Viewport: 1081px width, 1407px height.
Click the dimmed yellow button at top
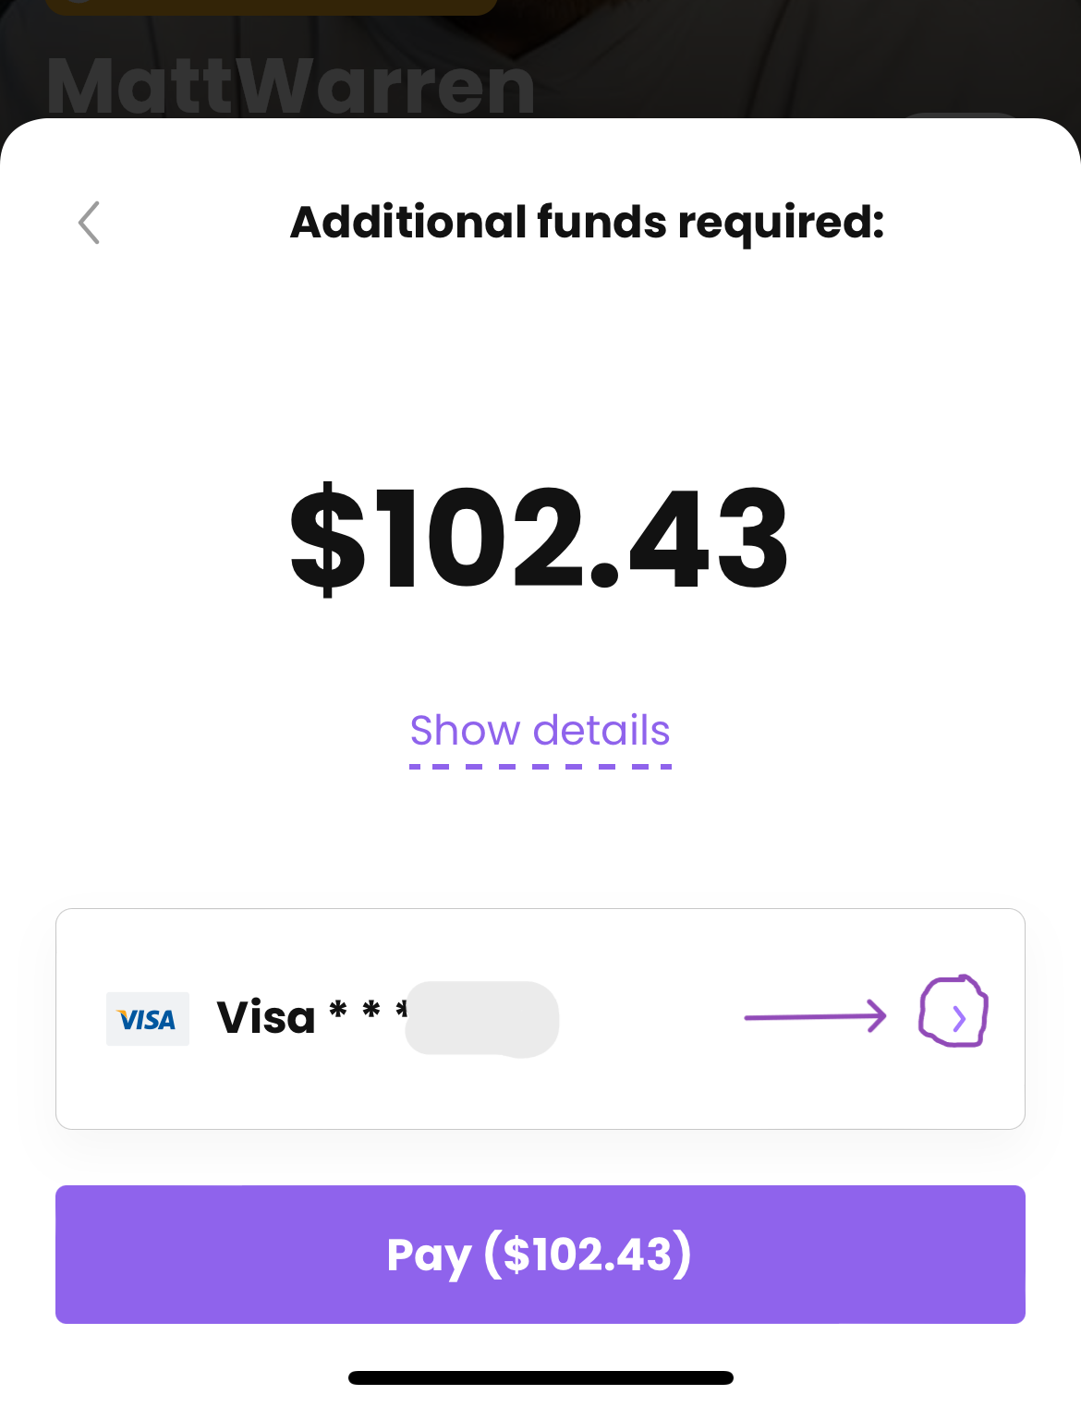click(x=271, y=6)
